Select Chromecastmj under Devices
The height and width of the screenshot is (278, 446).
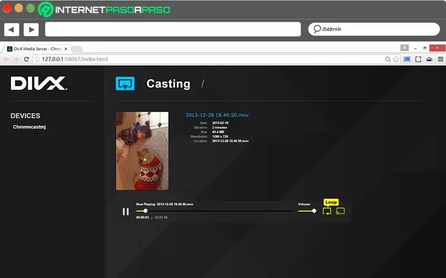30,127
